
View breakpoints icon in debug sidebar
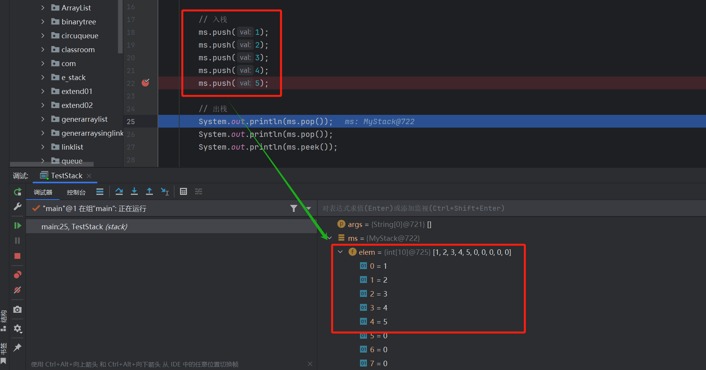17,275
